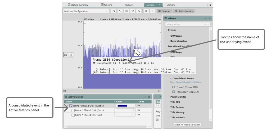Jump to graph start with left skip arrow

click(65, 91)
